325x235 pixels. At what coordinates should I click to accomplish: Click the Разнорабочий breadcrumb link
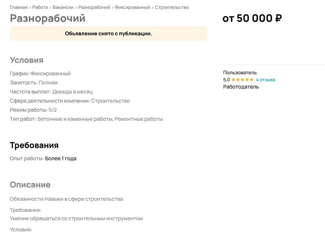tap(94, 7)
